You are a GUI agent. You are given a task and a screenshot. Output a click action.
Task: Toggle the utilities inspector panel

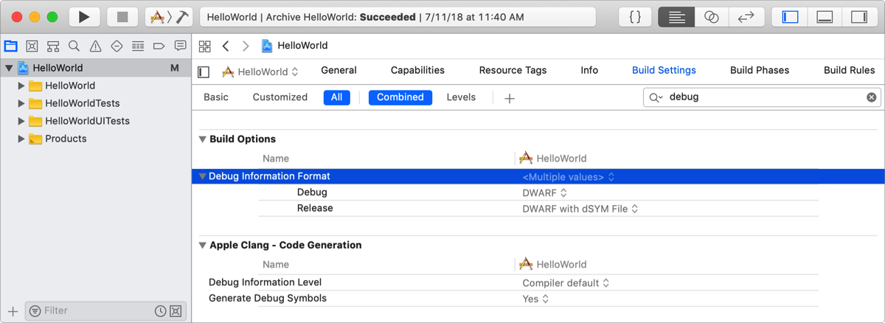click(x=859, y=17)
